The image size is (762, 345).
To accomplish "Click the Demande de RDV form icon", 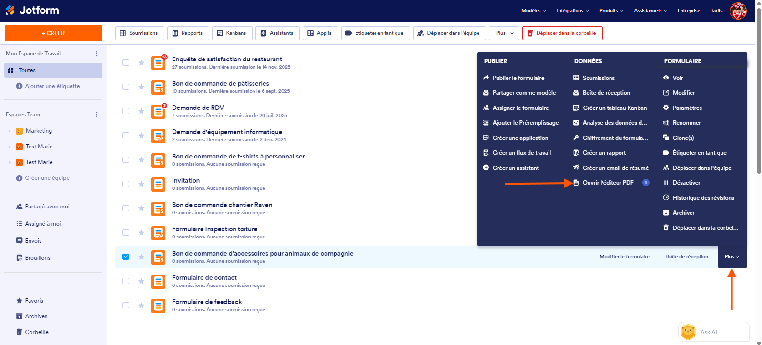I will coord(158,111).
